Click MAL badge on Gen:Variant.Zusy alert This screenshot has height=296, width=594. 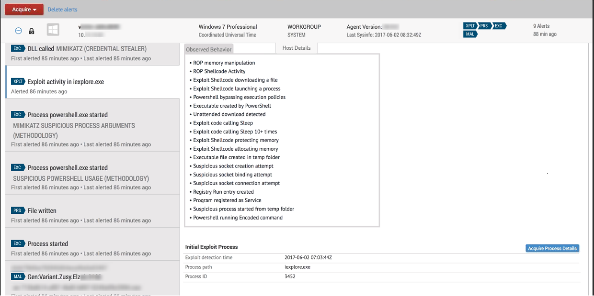pyautogui.click(x=18, y=277)
